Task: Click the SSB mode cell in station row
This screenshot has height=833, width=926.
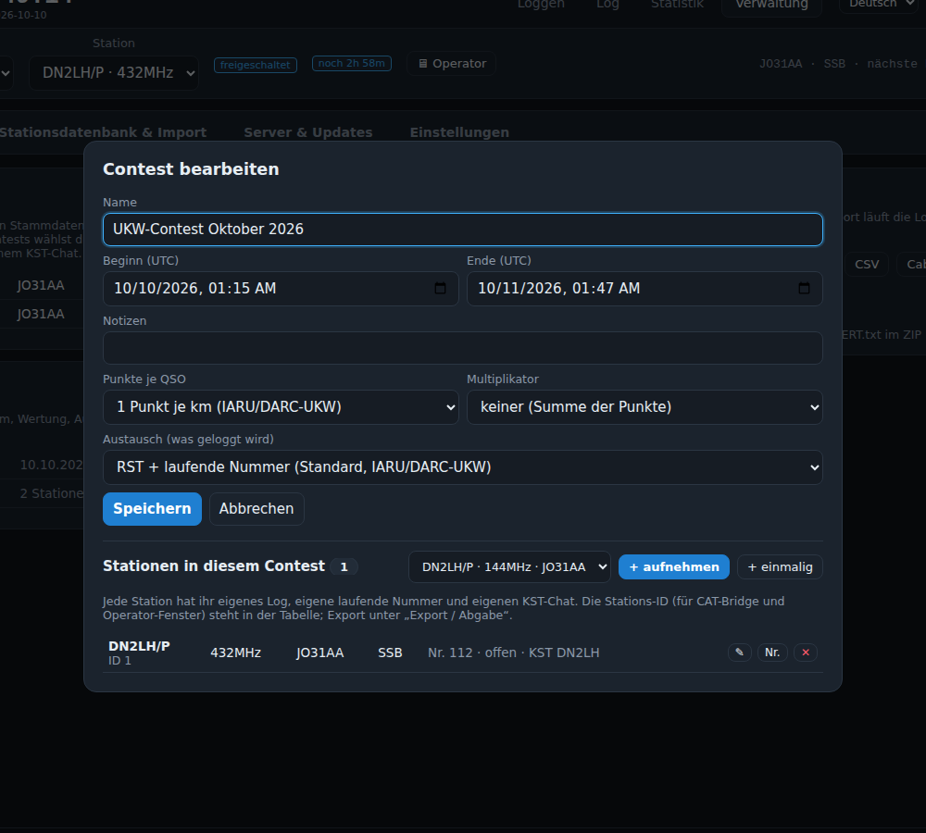Action: [390, 653]
